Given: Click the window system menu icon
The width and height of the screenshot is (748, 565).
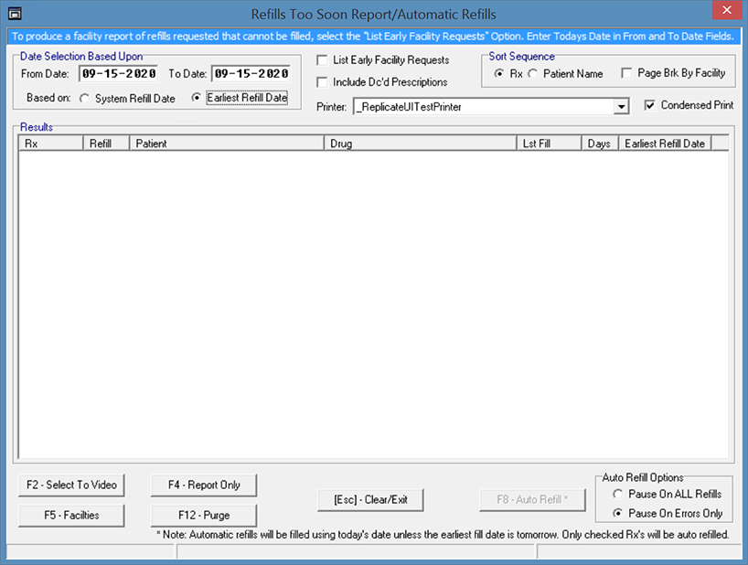Looking at the screenshot, I should (14, 14).
